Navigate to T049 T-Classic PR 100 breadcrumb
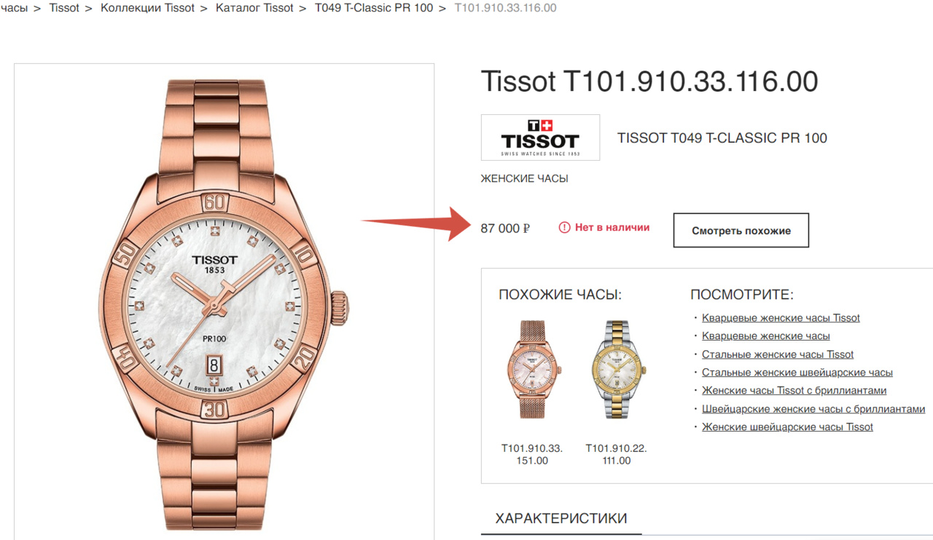This screenshot has width=933, height=540. 374,8
